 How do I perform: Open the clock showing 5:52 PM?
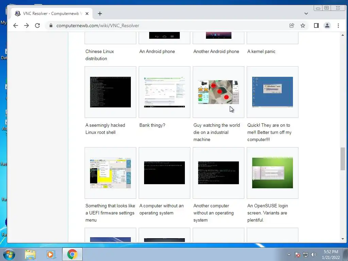click(x=331, y=255)
